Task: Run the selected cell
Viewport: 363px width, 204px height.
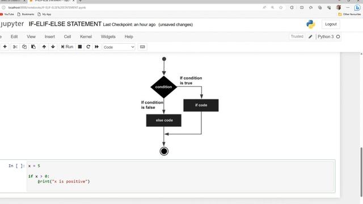Action: point(67,46)
